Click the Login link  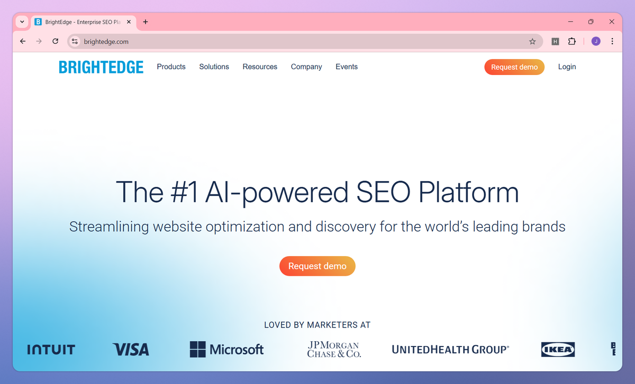point(567,67)
